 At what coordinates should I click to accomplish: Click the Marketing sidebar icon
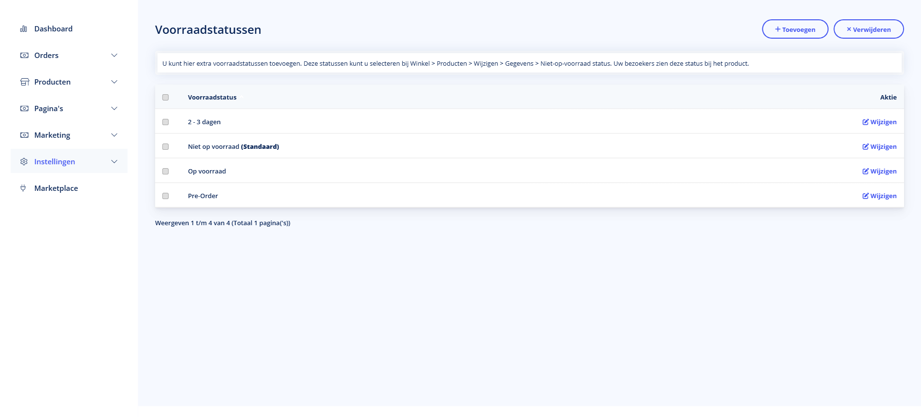click(x=24, y=135)
